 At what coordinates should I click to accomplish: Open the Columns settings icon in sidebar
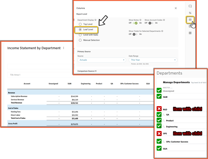(x=190, y=20)
